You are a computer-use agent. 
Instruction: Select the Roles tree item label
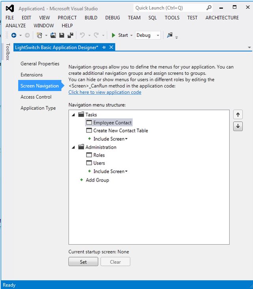(x=99, y=155)
